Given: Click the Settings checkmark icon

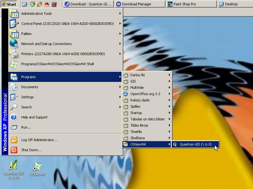Looking at the screenshot, I should pyautogui.click(x=14, y=97).
